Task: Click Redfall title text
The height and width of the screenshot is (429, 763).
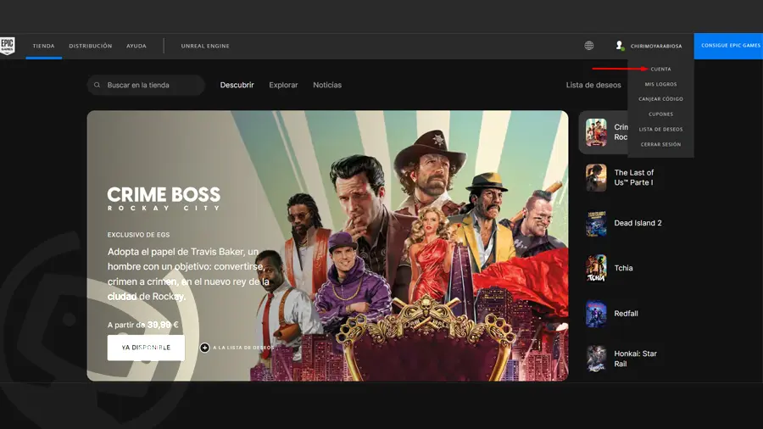Action: [626, 314]
